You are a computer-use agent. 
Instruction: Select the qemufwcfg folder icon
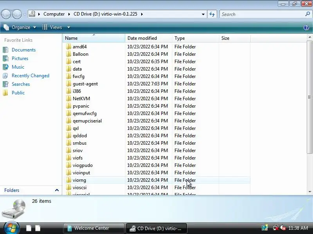click(68, 113)
